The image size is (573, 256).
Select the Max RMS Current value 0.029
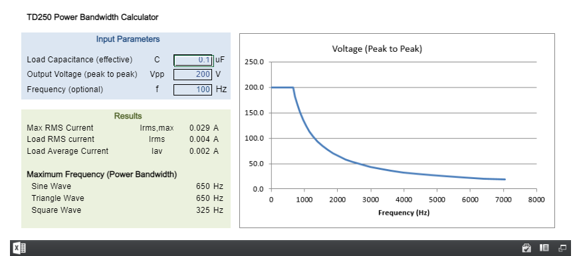(199, 128)
